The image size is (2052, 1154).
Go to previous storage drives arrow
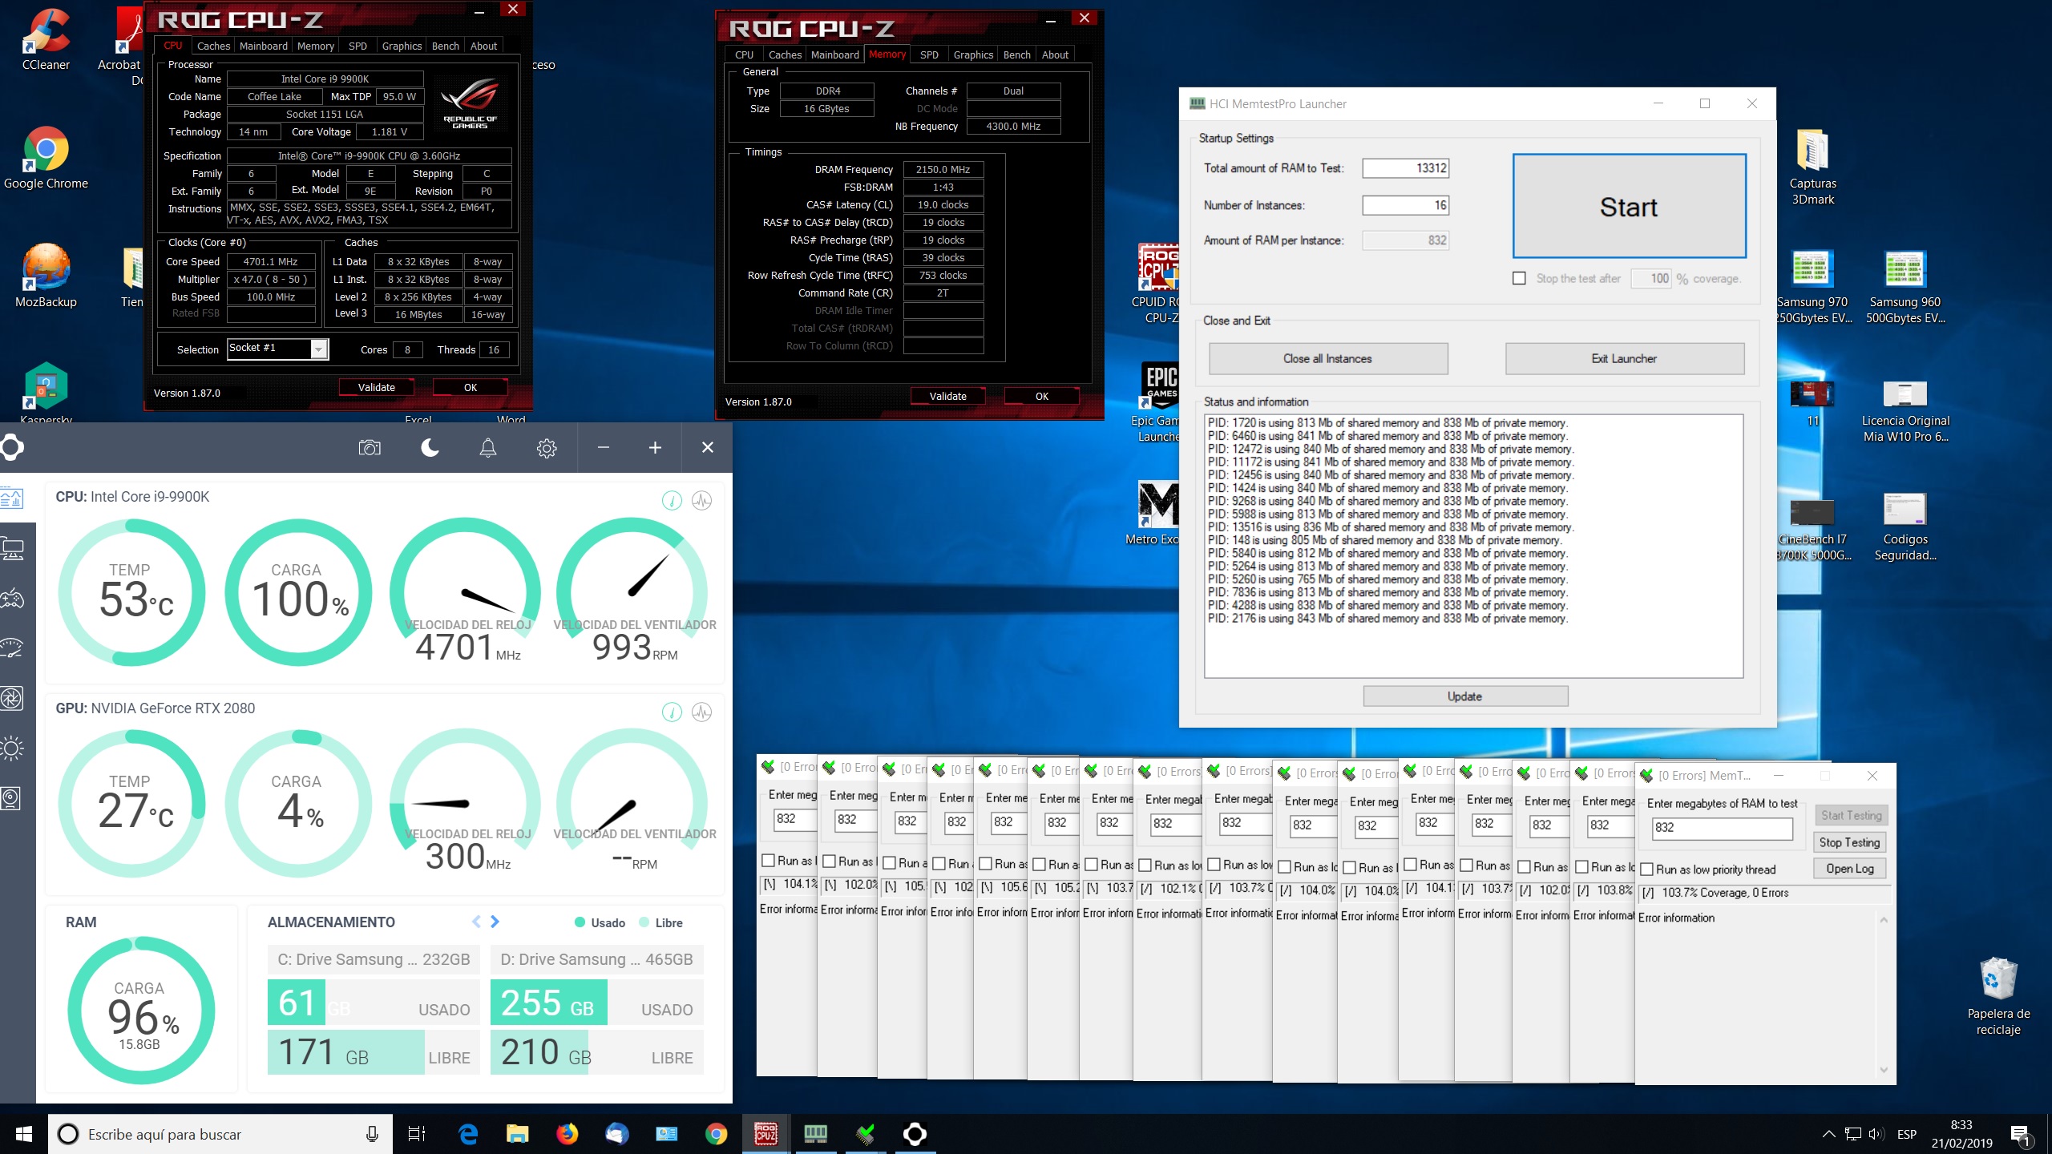[x=477, y=922]
